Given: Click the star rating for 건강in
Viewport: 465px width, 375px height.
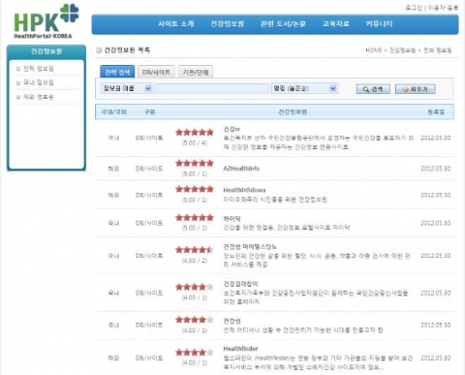Looking at the screenshot, I should click(195, 132).
